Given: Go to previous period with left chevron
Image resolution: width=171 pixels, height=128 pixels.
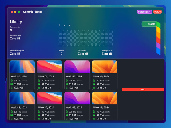Looking at the screenshot, I should 60,25.
